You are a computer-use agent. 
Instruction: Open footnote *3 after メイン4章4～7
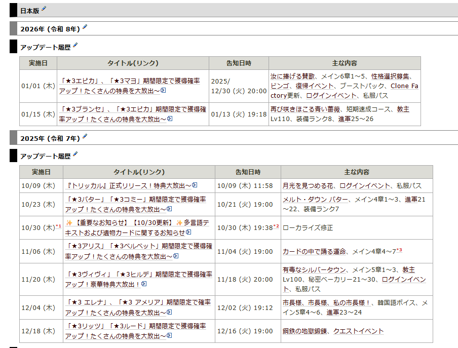pos(399,250)
